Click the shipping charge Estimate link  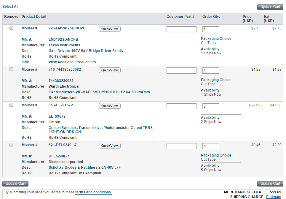[x=274, y=197]
